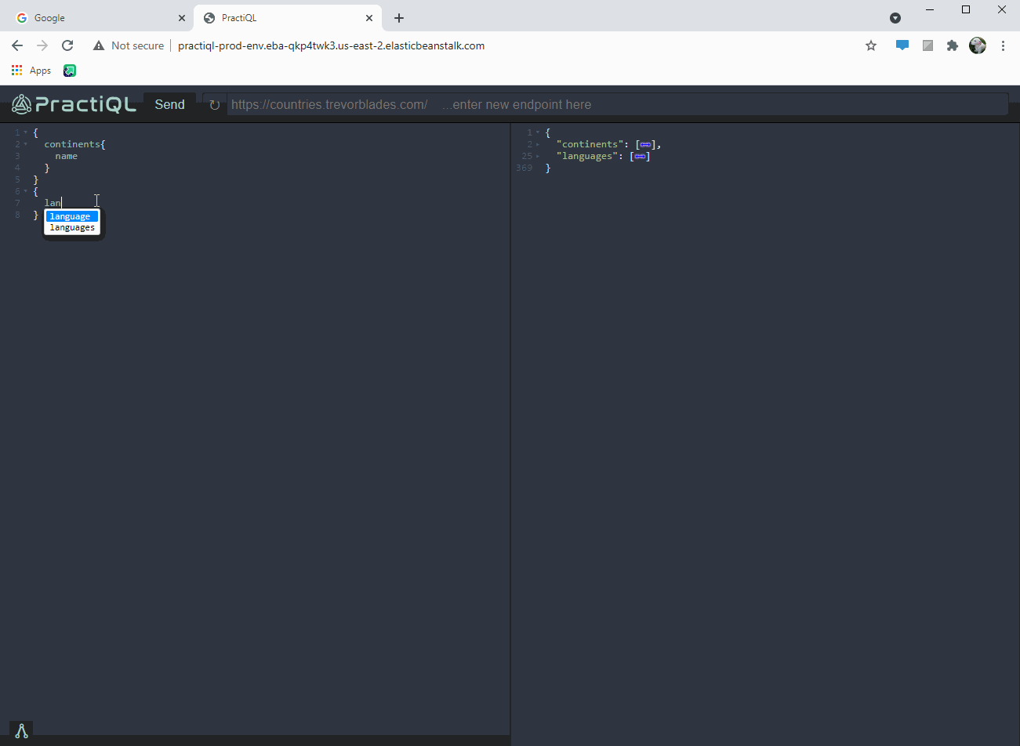Select the PractiQL browser tab
The image size is (1020, 746).
click(x=287, y=17)
